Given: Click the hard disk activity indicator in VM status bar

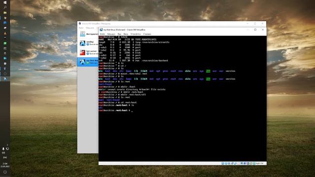Looking at the screenshot, I should pos(222,163).
